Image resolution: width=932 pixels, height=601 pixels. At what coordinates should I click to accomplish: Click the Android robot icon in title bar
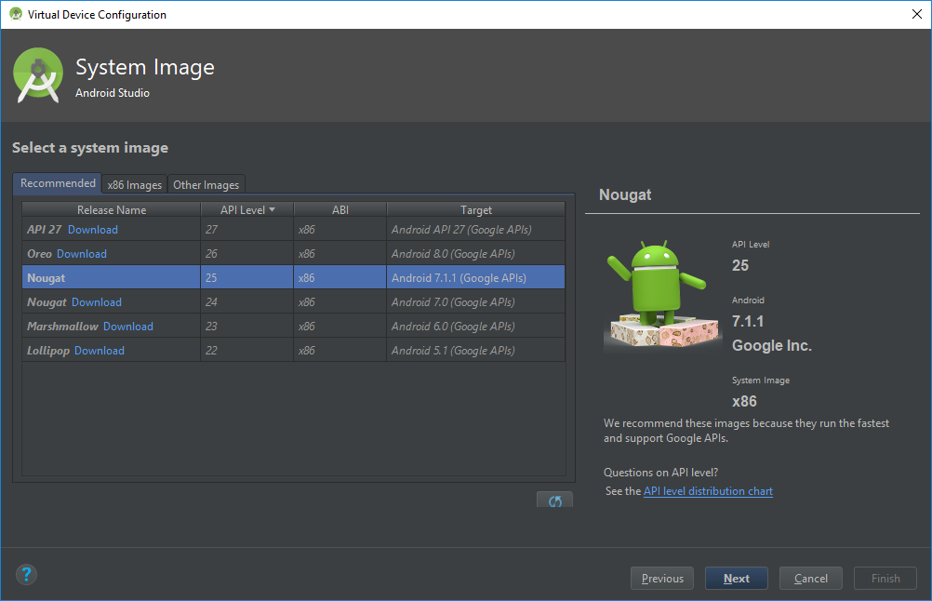(14, 14)
